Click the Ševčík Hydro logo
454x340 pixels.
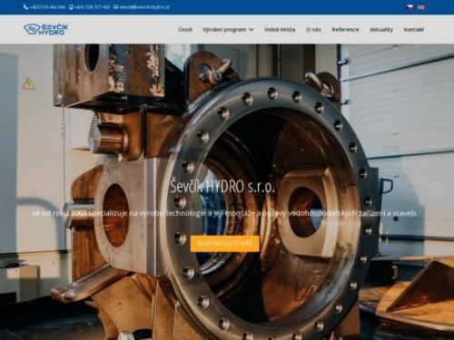tap(46, 29)
